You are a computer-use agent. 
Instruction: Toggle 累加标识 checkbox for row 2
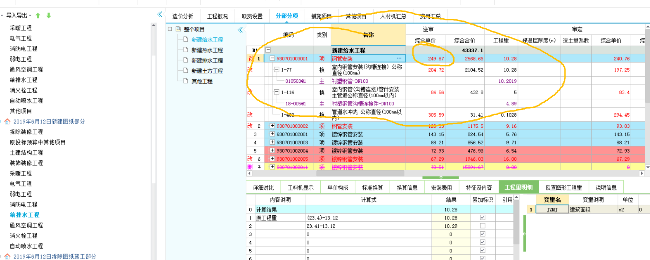(483, 226)
